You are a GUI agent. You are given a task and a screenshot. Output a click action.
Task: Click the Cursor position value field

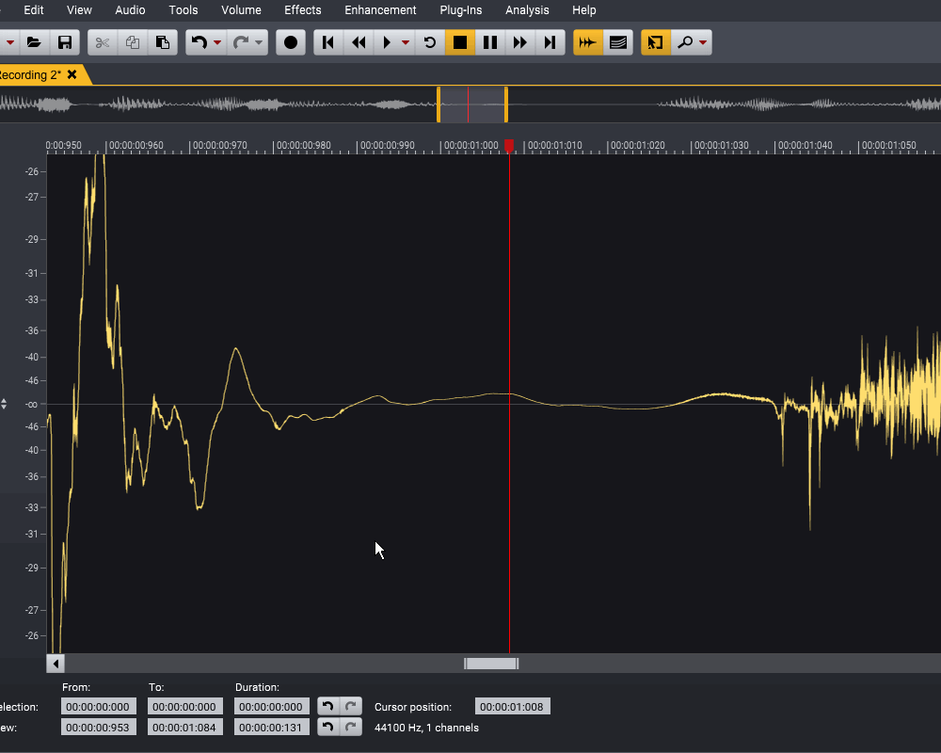pos(512,707)
